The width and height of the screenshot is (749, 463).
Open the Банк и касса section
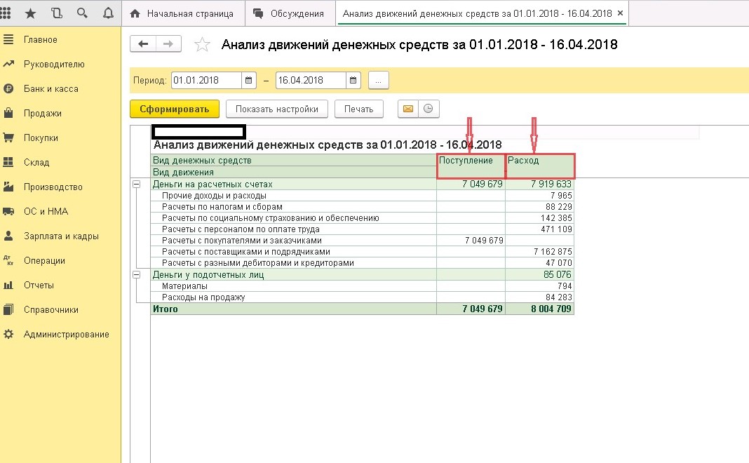coord(51,89)
